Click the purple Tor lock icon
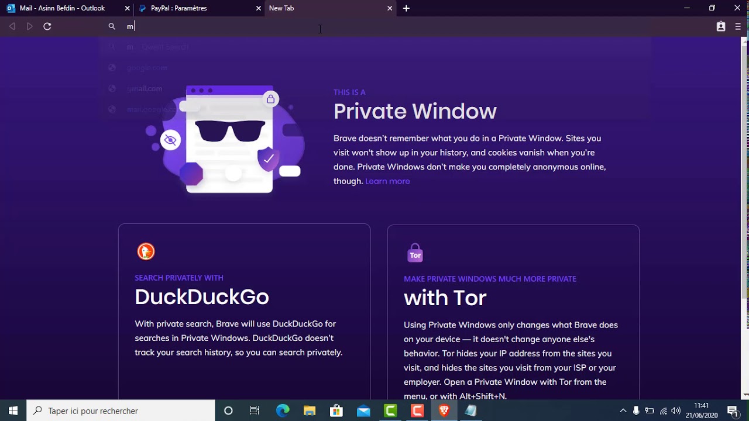749x421 pixels. (x=415, y=253)
